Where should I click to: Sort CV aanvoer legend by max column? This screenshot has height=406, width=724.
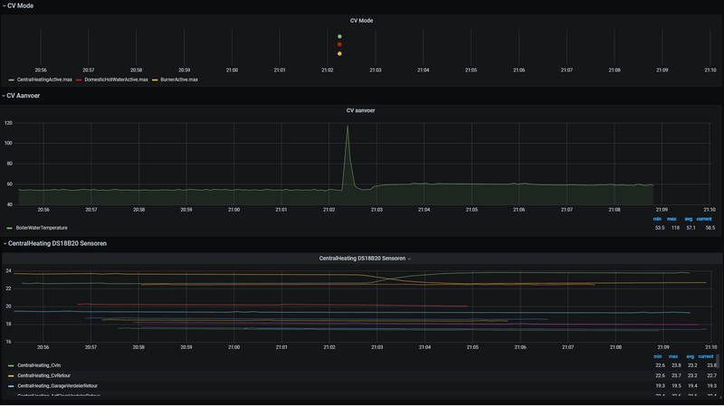click(673, 218)
